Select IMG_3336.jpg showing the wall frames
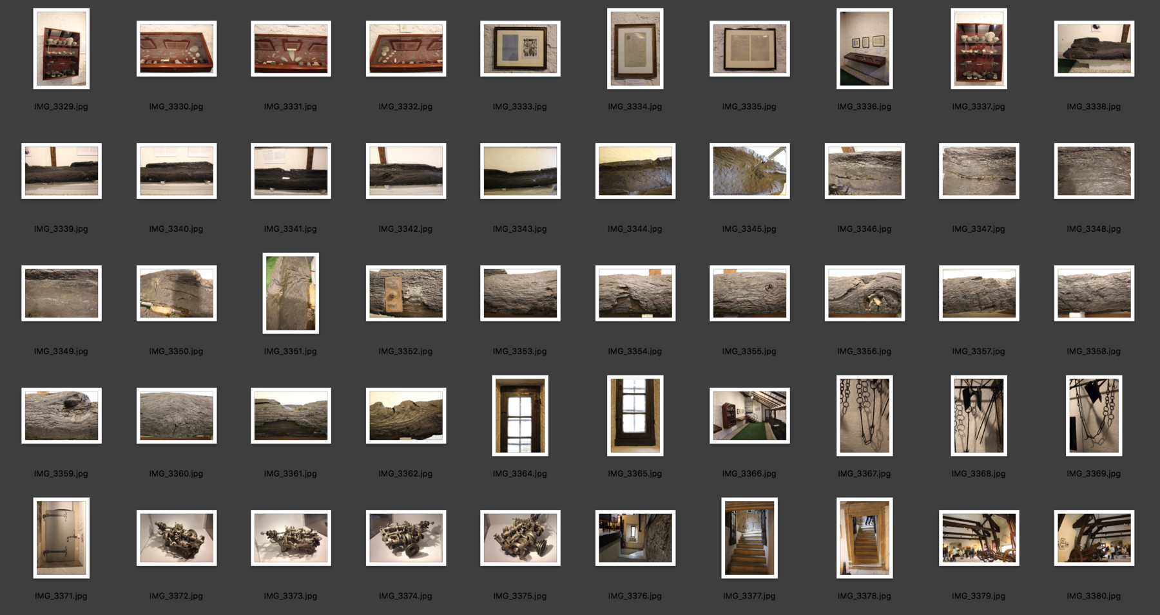The width and height of the screenshot is (1160, 615). (x=864, y=49)
